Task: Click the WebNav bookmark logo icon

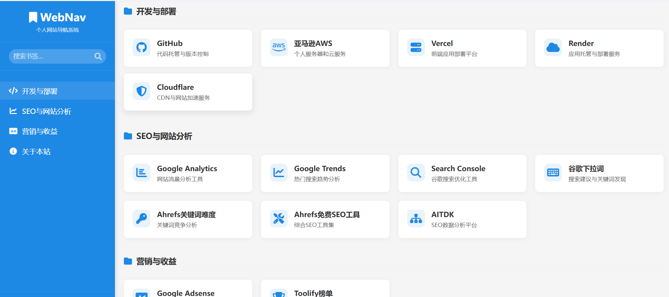Action: pyautogui.click(x=33, y=17)
